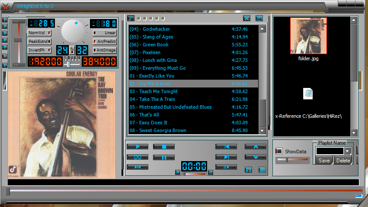The width and height of the screenshot is (368, 207).
Task: Click the I button in left sidebar
Action: 4,65
